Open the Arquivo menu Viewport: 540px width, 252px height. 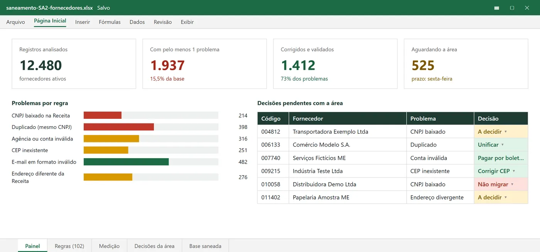tap(15, 22)
